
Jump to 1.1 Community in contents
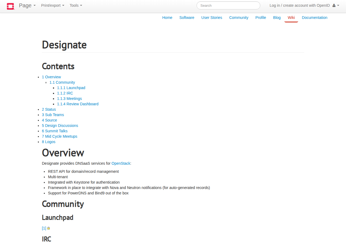(x=62, y=82)
